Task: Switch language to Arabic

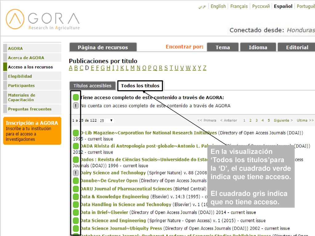Action: pyautogui.click(x=202, y=6)
